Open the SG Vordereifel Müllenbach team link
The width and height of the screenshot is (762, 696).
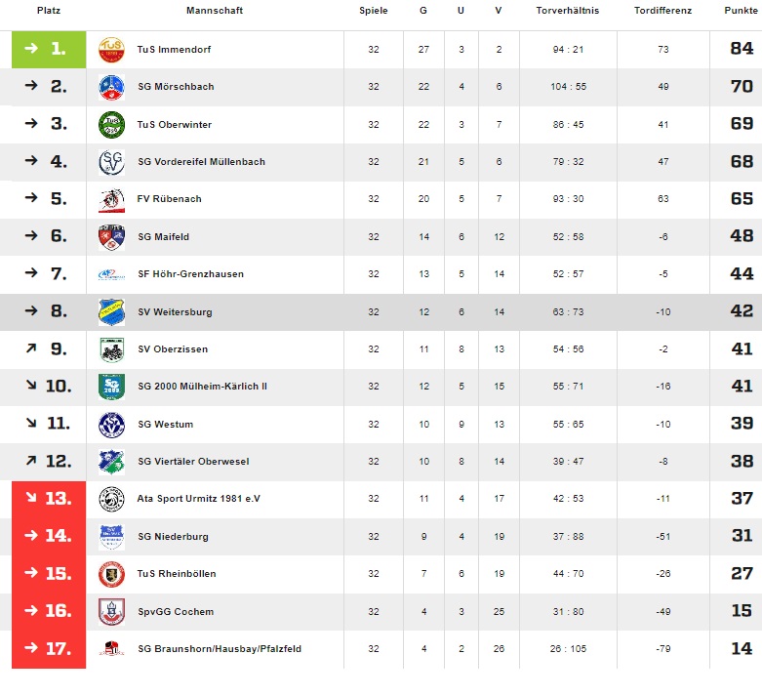[x=201, y=162]
